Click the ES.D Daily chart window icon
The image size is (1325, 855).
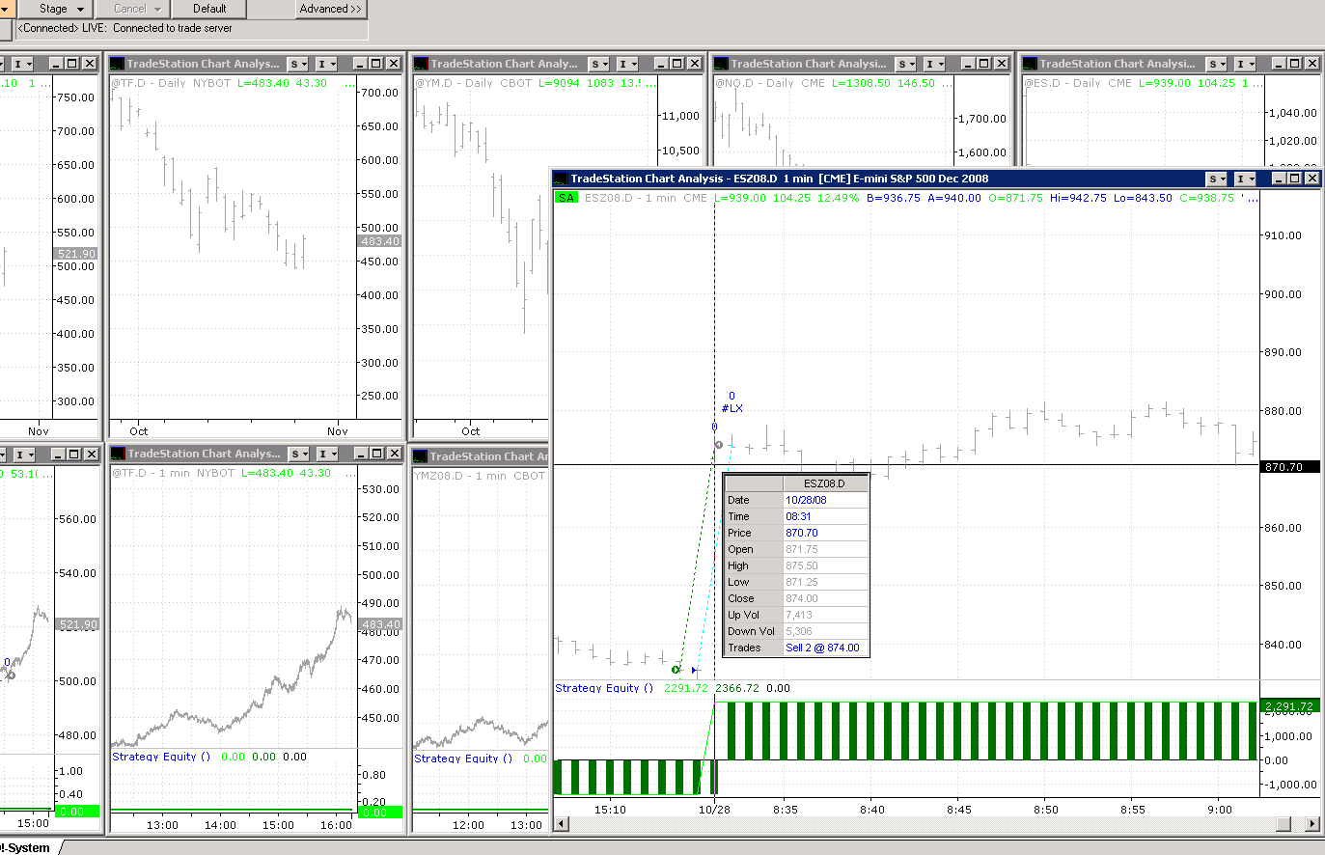coord(1031,64)
